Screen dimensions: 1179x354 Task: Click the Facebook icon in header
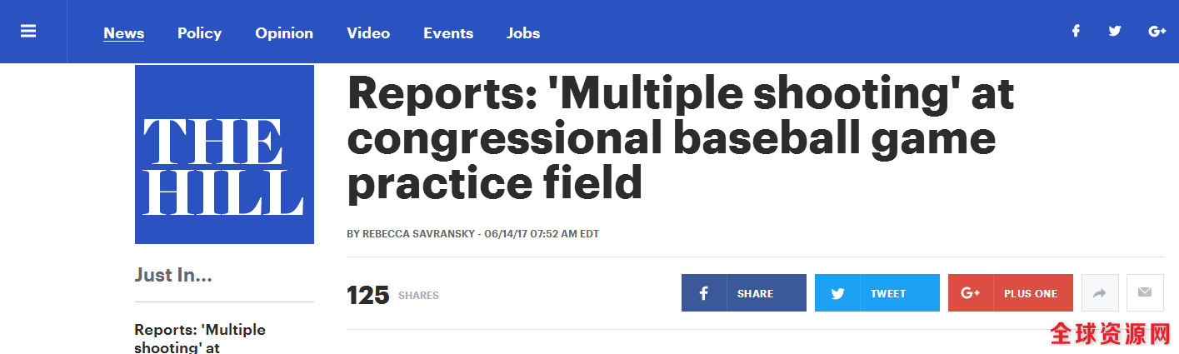[1076, 31]
